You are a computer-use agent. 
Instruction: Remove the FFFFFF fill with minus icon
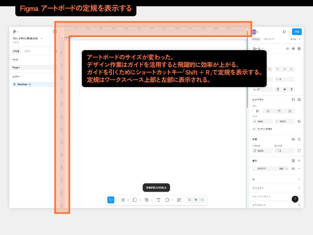299,169
